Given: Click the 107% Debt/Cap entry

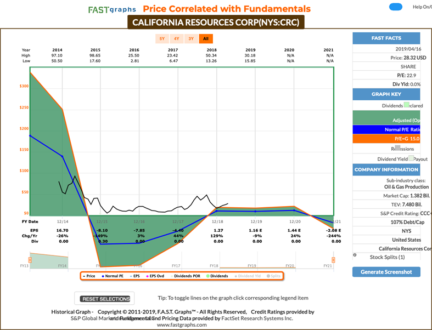Looking at the screenshot, I should point(407,222).
